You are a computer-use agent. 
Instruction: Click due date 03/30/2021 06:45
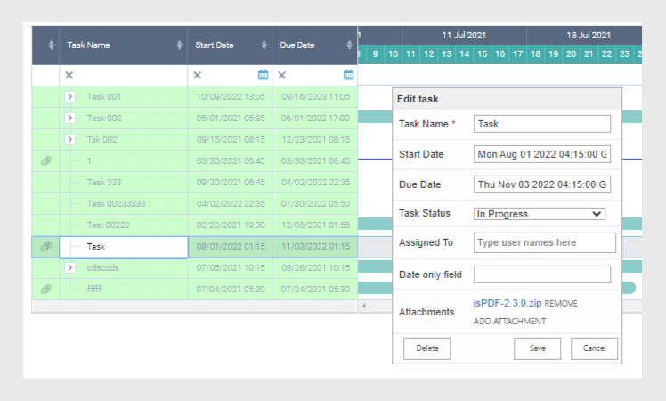pyautogui.click(x=315, y=160)
